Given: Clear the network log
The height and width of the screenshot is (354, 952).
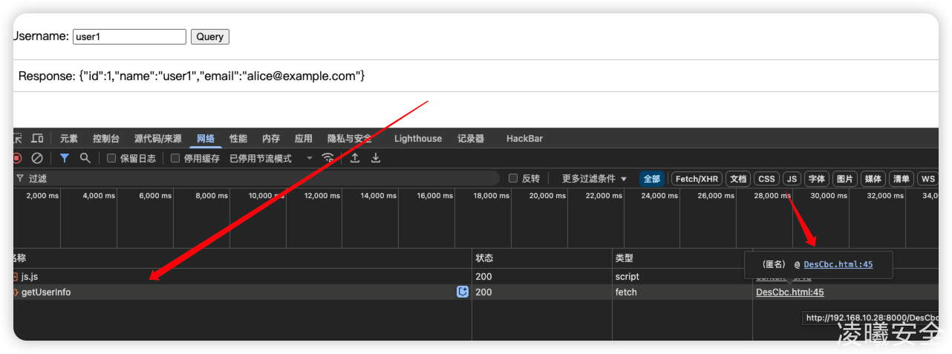Looking at the screenshot, I should tap(36, 158).
